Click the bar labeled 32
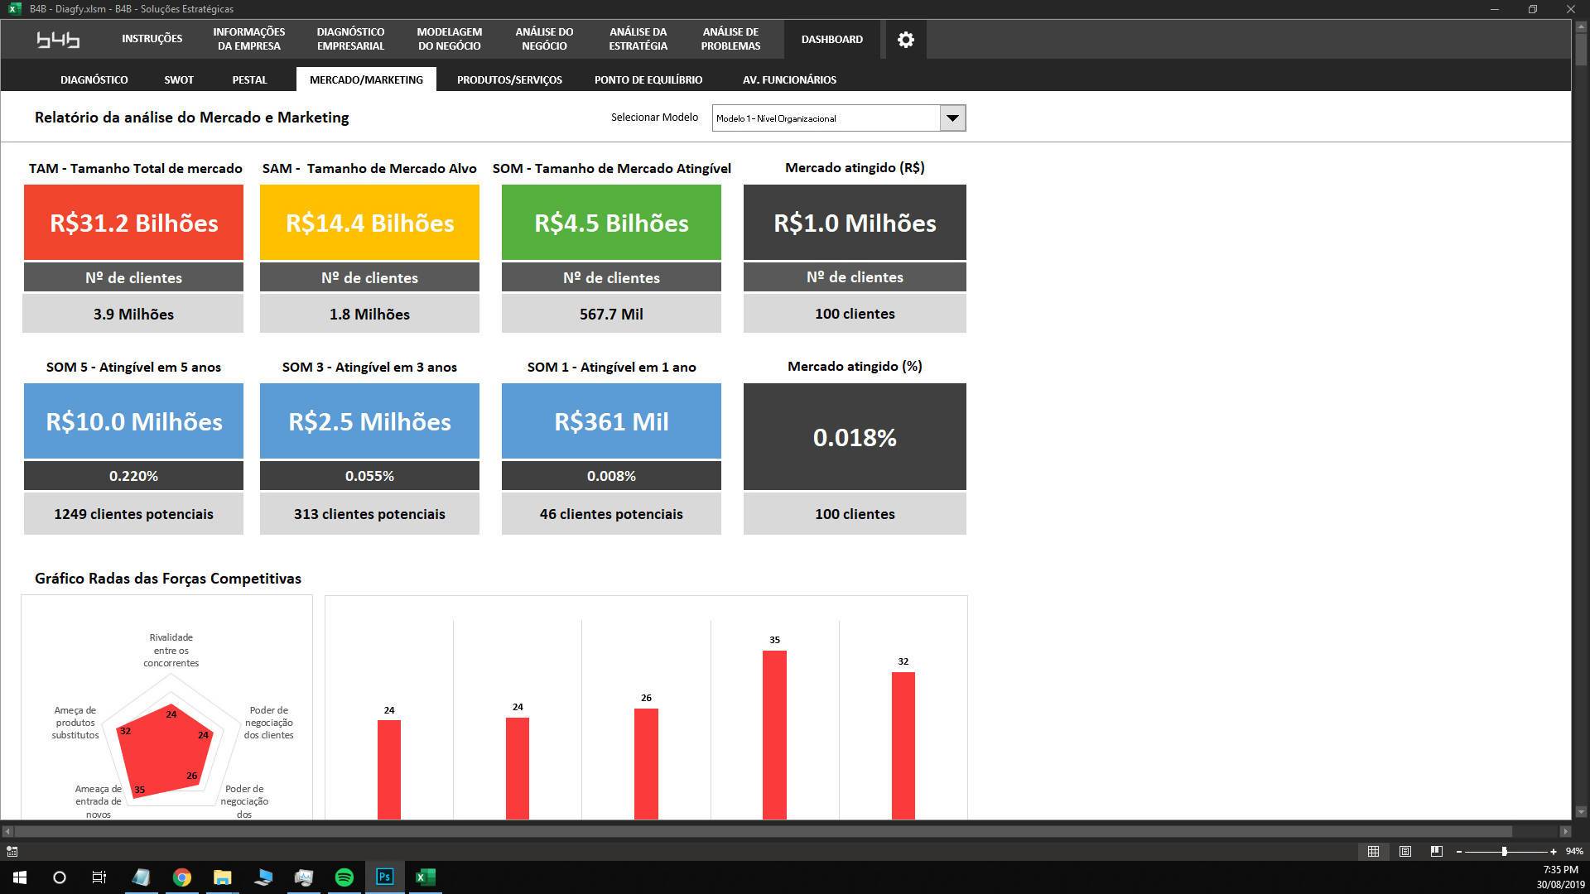This screenshot has width=1590, height=894. tap(903, 746)
